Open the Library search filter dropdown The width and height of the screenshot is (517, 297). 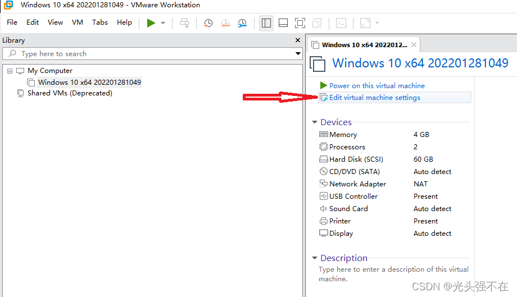click(x=298, y=54)
